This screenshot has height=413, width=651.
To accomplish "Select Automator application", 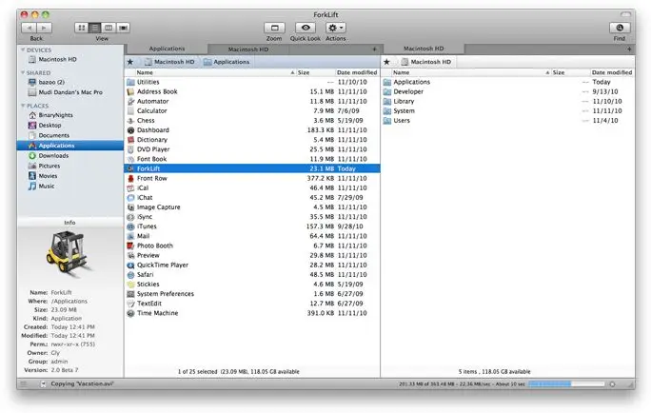I will tap(252, 101).
